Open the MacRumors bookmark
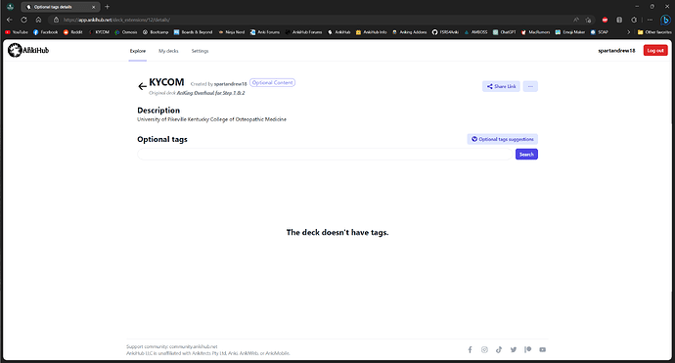 coord(535,32)
